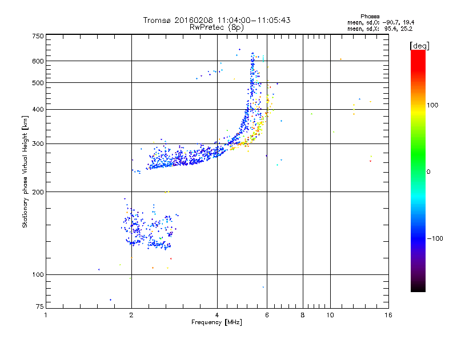Click the y-axis tick label '300'
The height and width of the screenshot is (343, 457).
pyautogui.click(x=38, y=144)
